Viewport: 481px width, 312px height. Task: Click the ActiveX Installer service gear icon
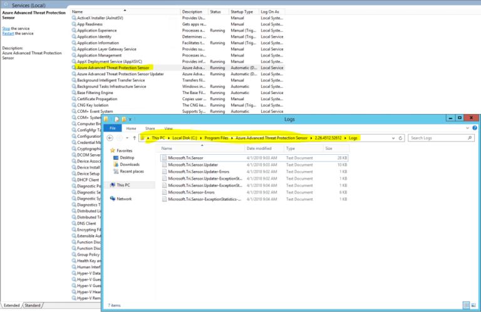[74, 18]
